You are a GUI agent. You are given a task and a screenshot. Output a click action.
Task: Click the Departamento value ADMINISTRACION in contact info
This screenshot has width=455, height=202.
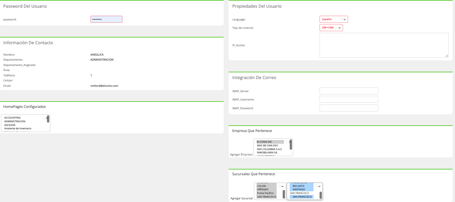point(102,60)
